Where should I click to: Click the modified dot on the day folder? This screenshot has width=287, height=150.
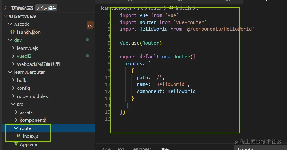pos(87,40)
